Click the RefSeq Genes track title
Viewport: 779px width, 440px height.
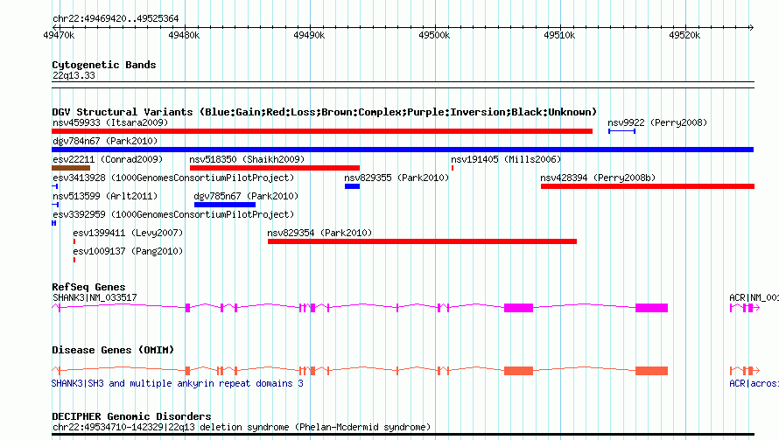(88, 287)
